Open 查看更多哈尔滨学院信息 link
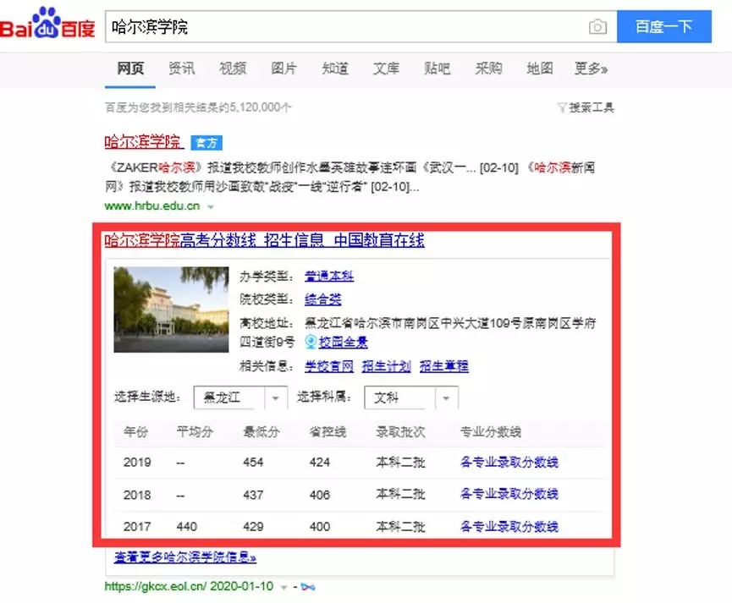The width and height of the screenshot is (732, 603). click(185, 557)
